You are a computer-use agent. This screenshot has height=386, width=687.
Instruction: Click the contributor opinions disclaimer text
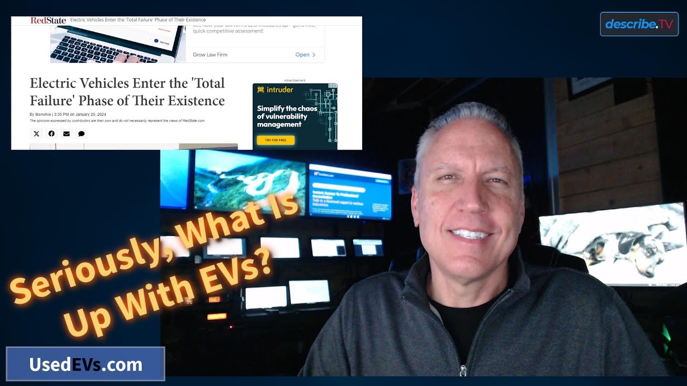point(117,121)
